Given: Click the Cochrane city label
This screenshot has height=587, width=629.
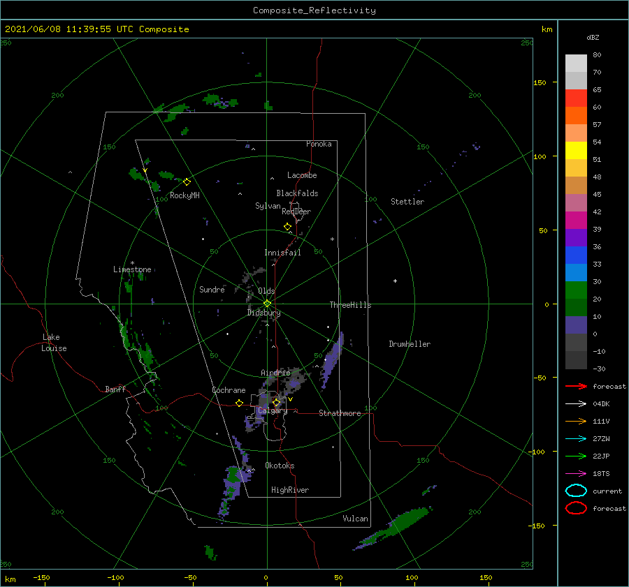Looking at the screenshot, I should tap(229, 390).
